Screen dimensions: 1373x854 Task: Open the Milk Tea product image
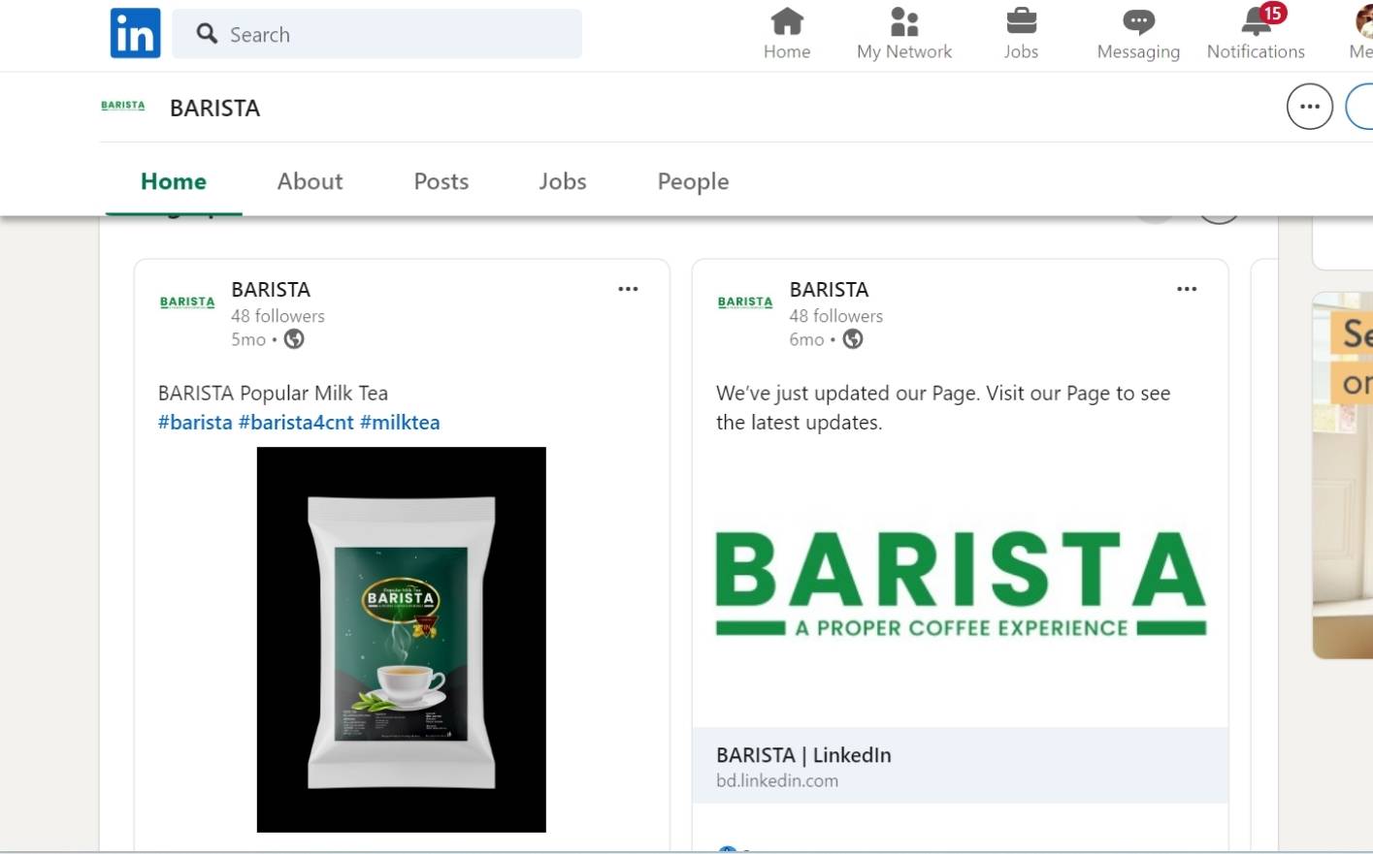[401, 640]
